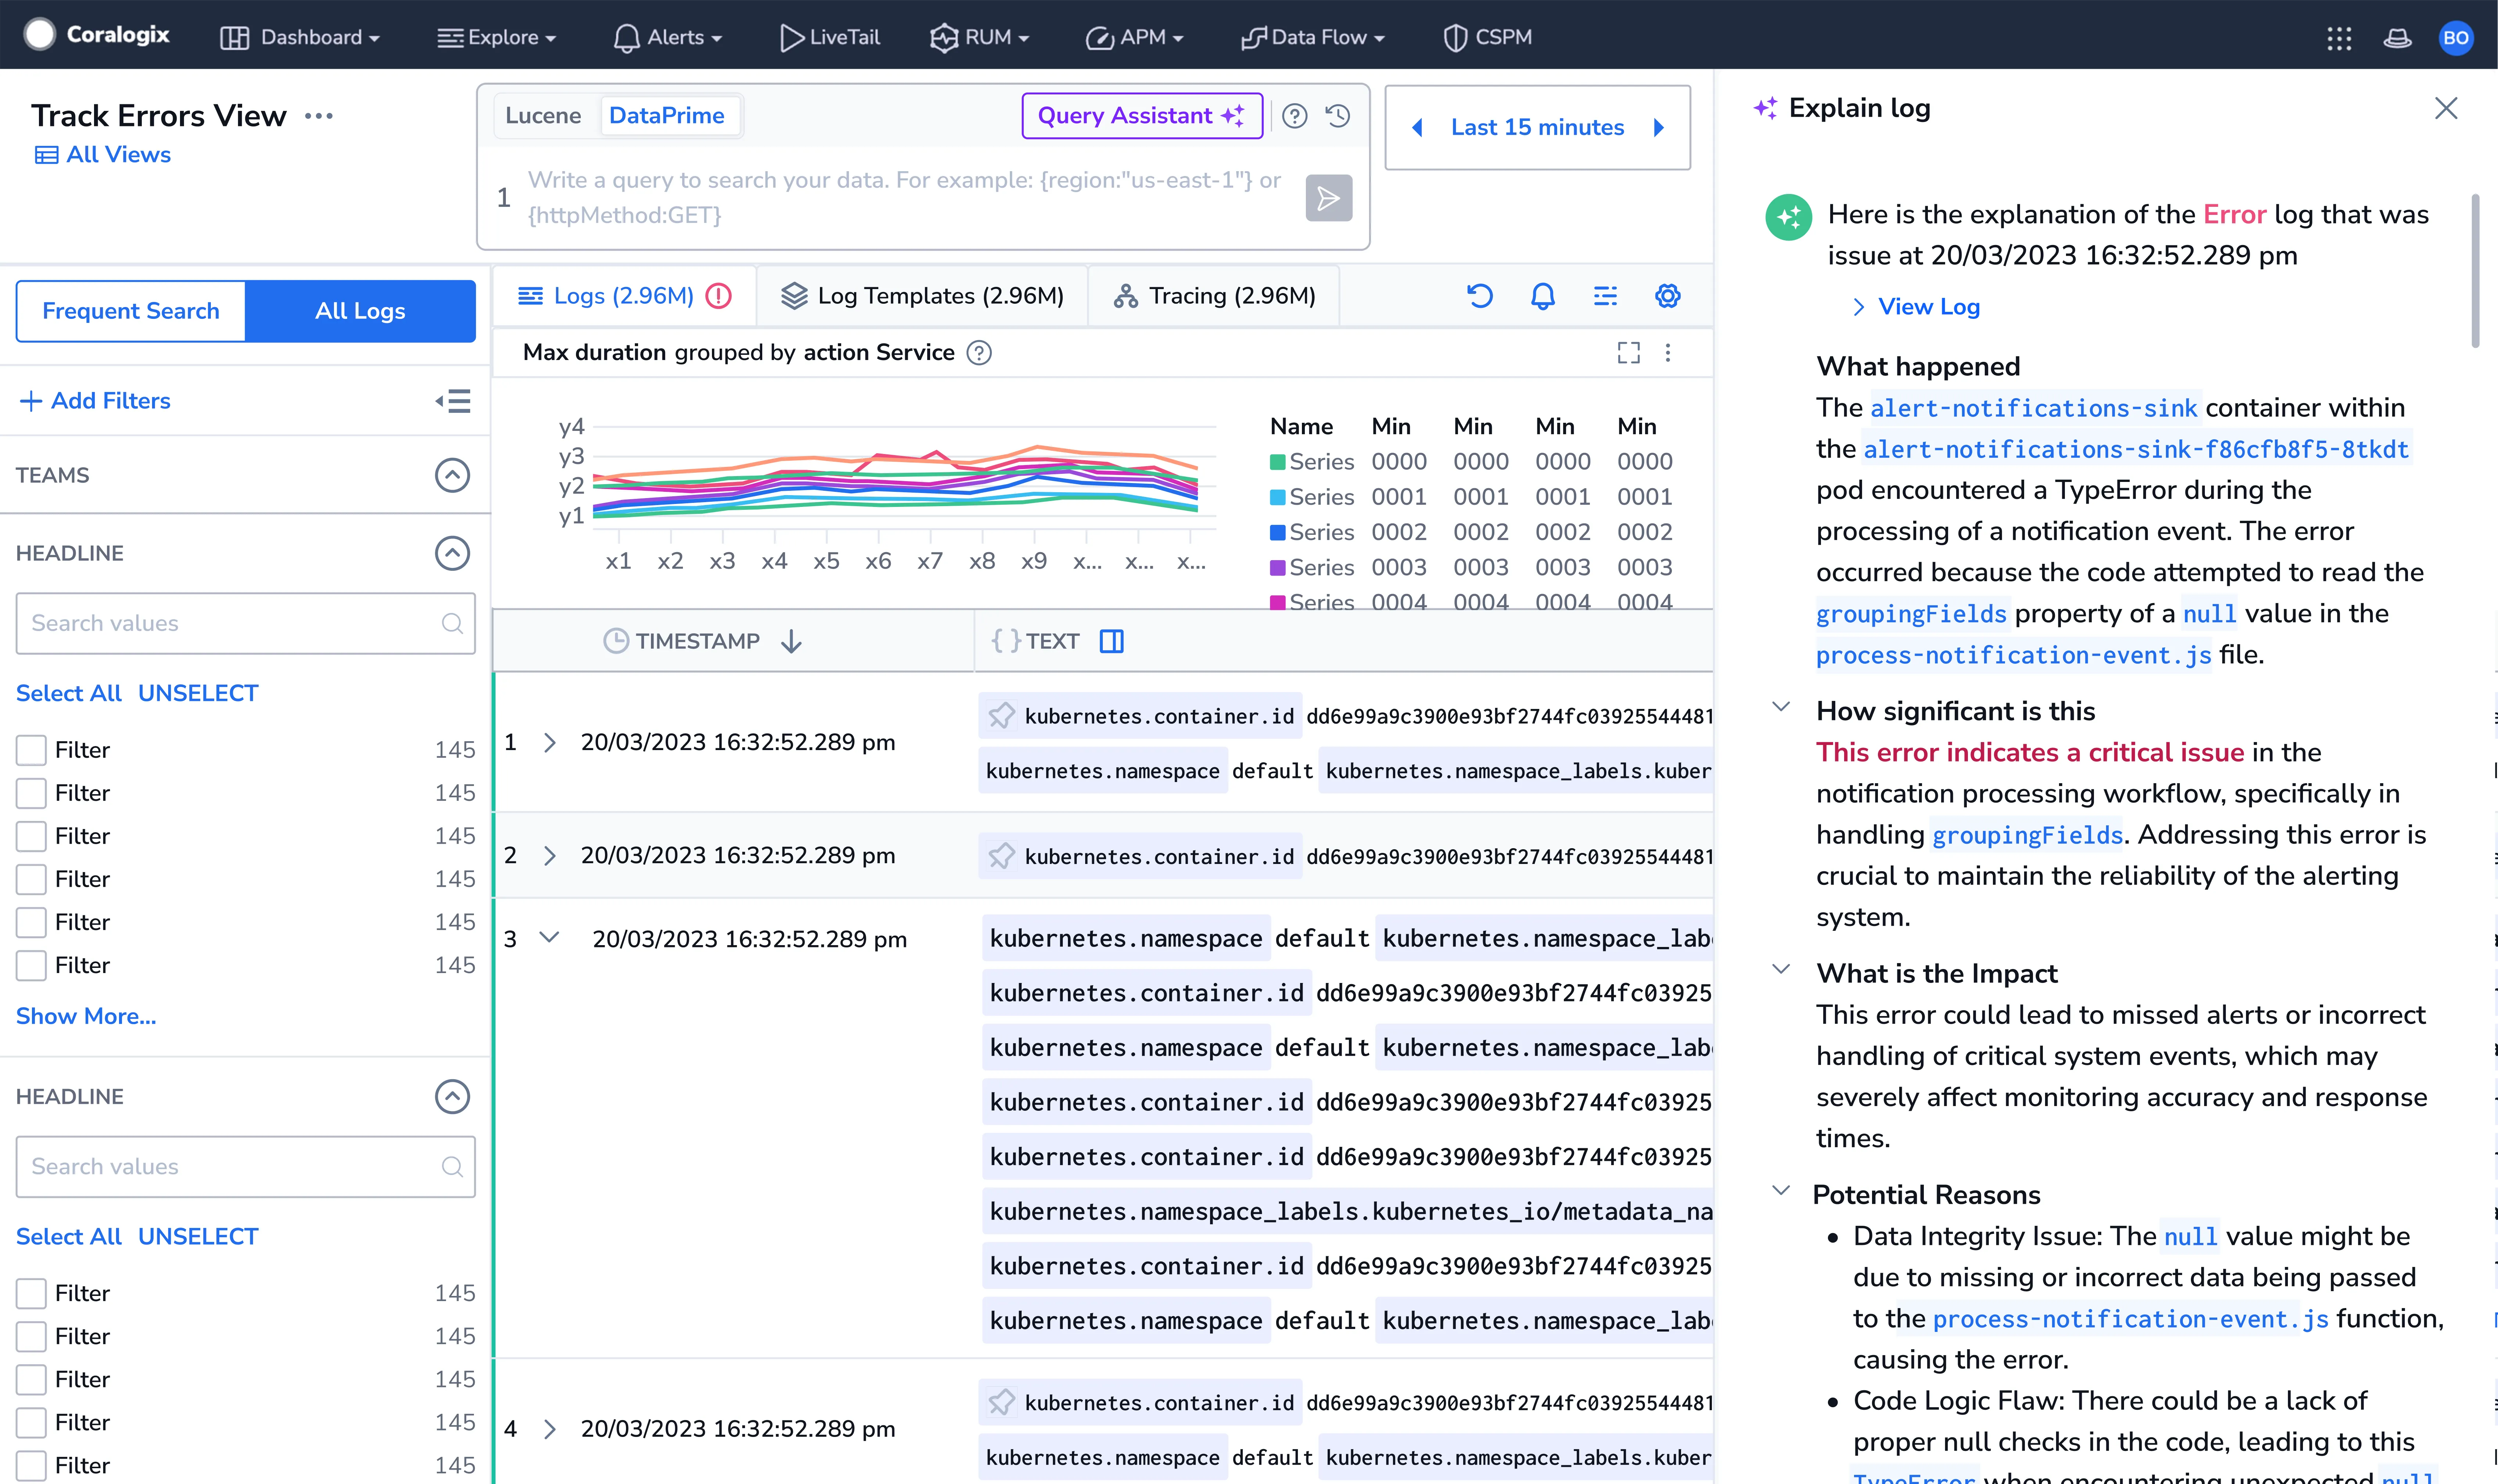Select the Lucene query mode
Screen dimensions: 2498x1484
pyautogui.click(x=543, y=116)
